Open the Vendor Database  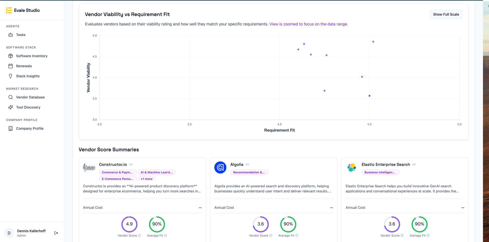[x=30, y=97]
